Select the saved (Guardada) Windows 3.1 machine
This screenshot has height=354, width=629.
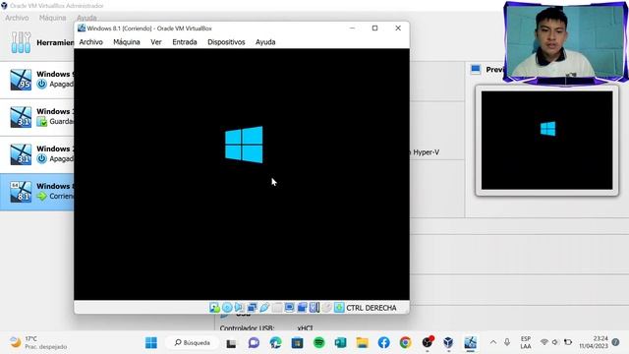click(37, 116)
